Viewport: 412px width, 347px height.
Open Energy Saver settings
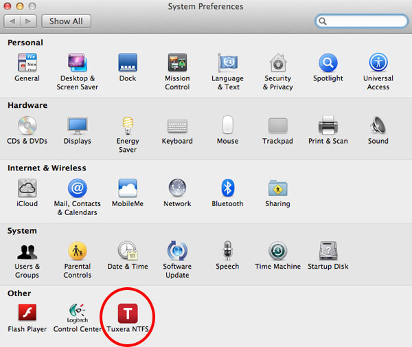(x=127, y=126)
